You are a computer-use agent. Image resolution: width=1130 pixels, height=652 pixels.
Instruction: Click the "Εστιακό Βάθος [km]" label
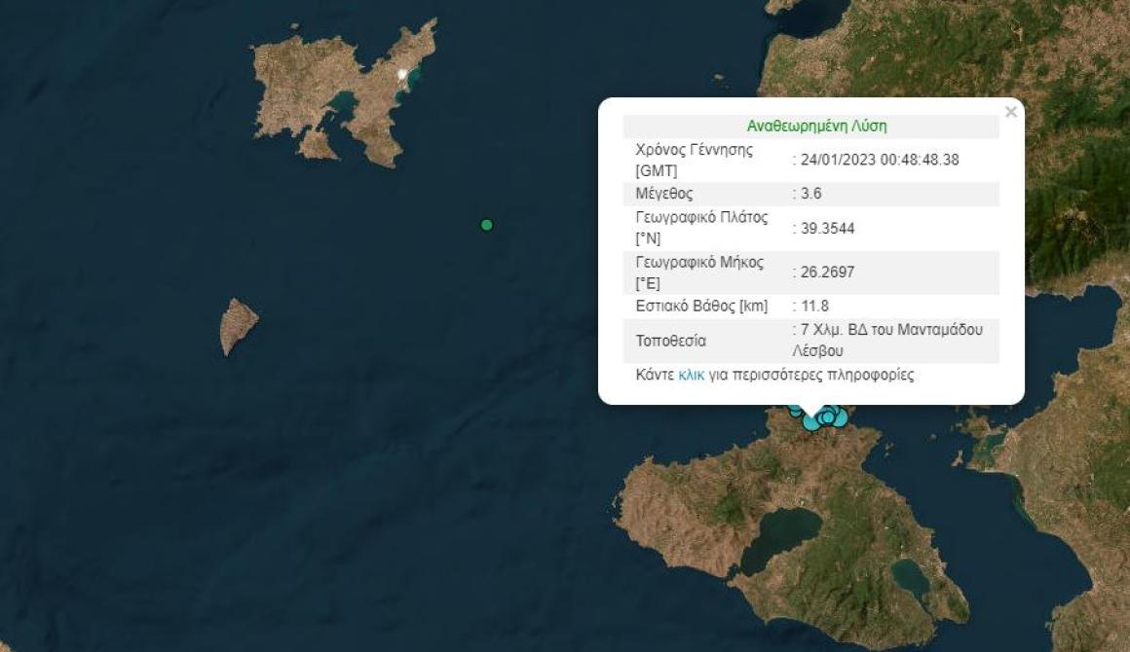coord(701,307)
